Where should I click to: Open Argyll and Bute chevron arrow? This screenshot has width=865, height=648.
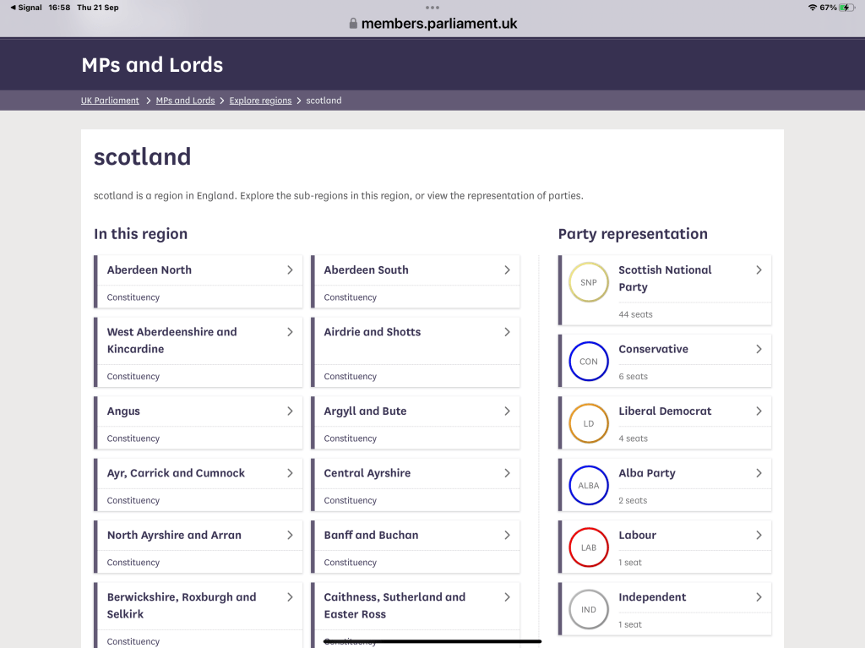pos(507,411)
